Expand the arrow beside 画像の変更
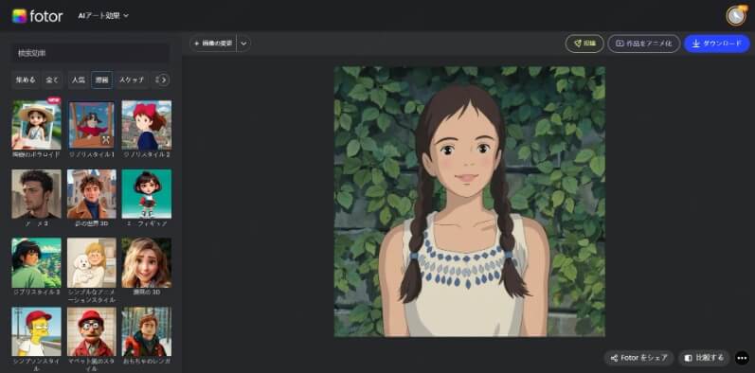Screen dimensions: 755x373 (x=243, y=44)
